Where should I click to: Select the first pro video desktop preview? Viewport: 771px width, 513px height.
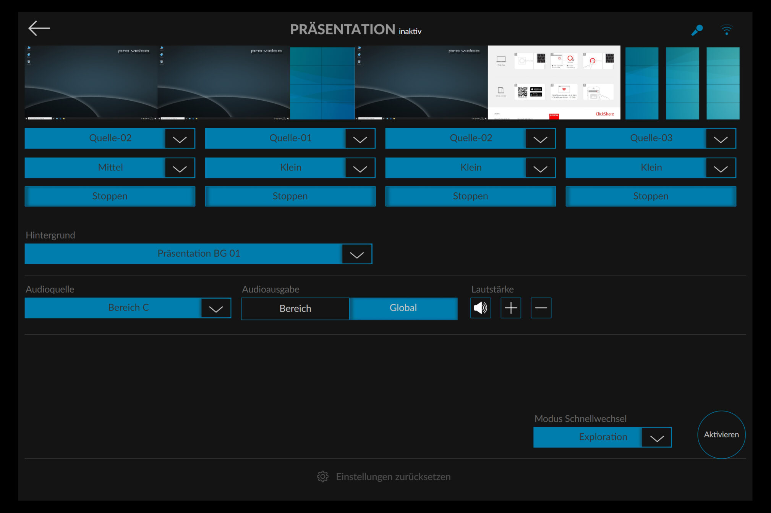pyautogui.click(x=91, y=82)
